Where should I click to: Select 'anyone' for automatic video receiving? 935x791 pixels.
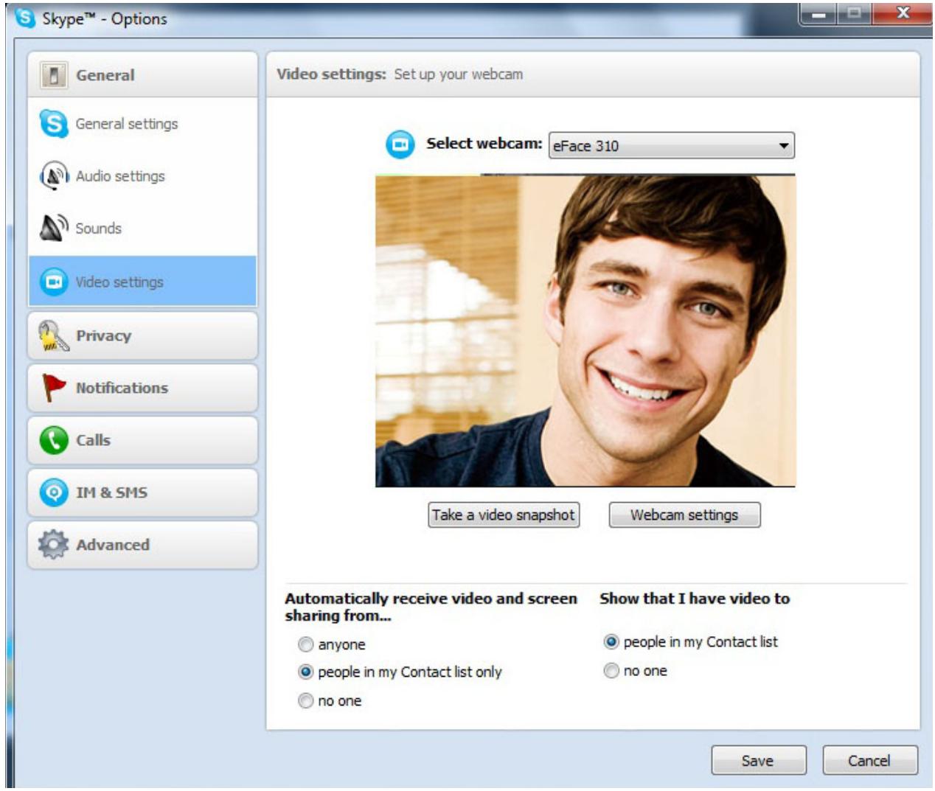[305, 645]
